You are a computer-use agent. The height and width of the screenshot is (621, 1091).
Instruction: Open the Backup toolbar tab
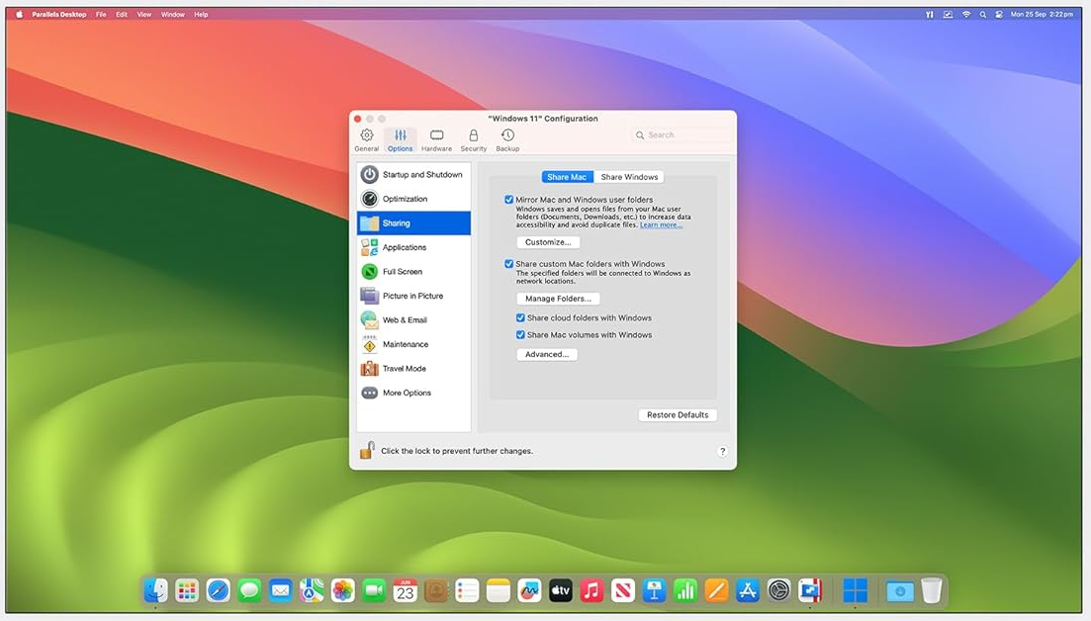point(507,139)
